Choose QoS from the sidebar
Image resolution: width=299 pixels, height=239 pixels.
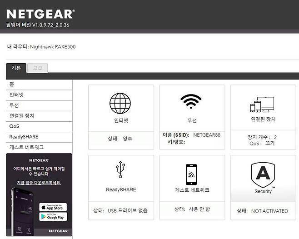[x=14, y=126]
